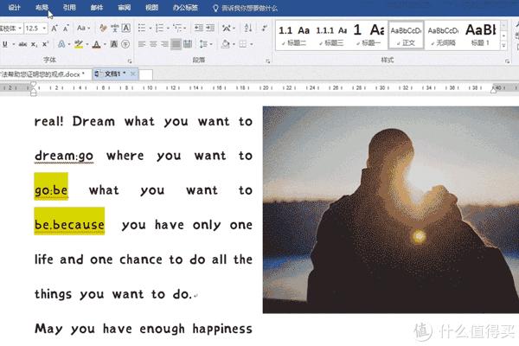Open the underline style dropdown arrow
The height and width of the screenshot is (346, 519).
[14, 44]
